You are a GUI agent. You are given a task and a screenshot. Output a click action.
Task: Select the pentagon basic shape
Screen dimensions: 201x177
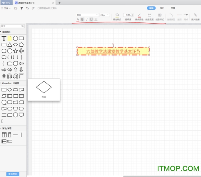tap(21, 45)
